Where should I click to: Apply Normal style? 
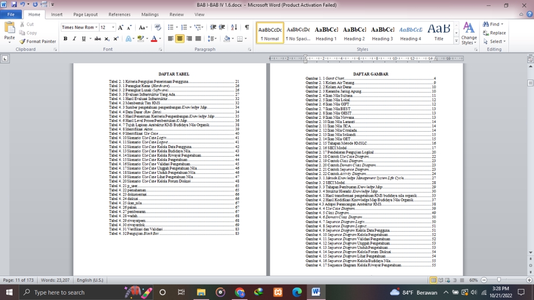pyautogui.click(x=270, y=33)
